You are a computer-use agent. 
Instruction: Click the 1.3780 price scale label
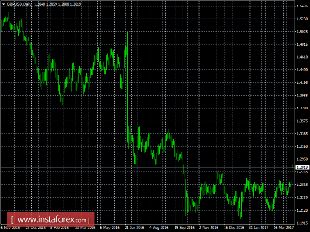click(302, 108)
